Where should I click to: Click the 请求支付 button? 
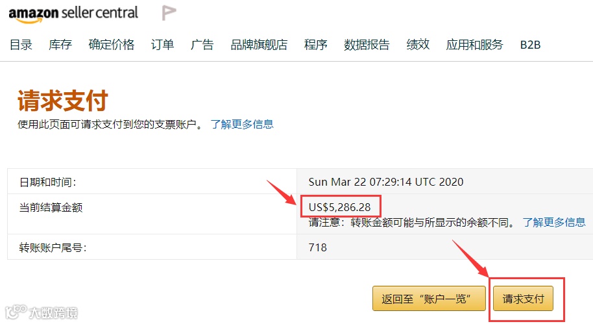click(523, 299)
